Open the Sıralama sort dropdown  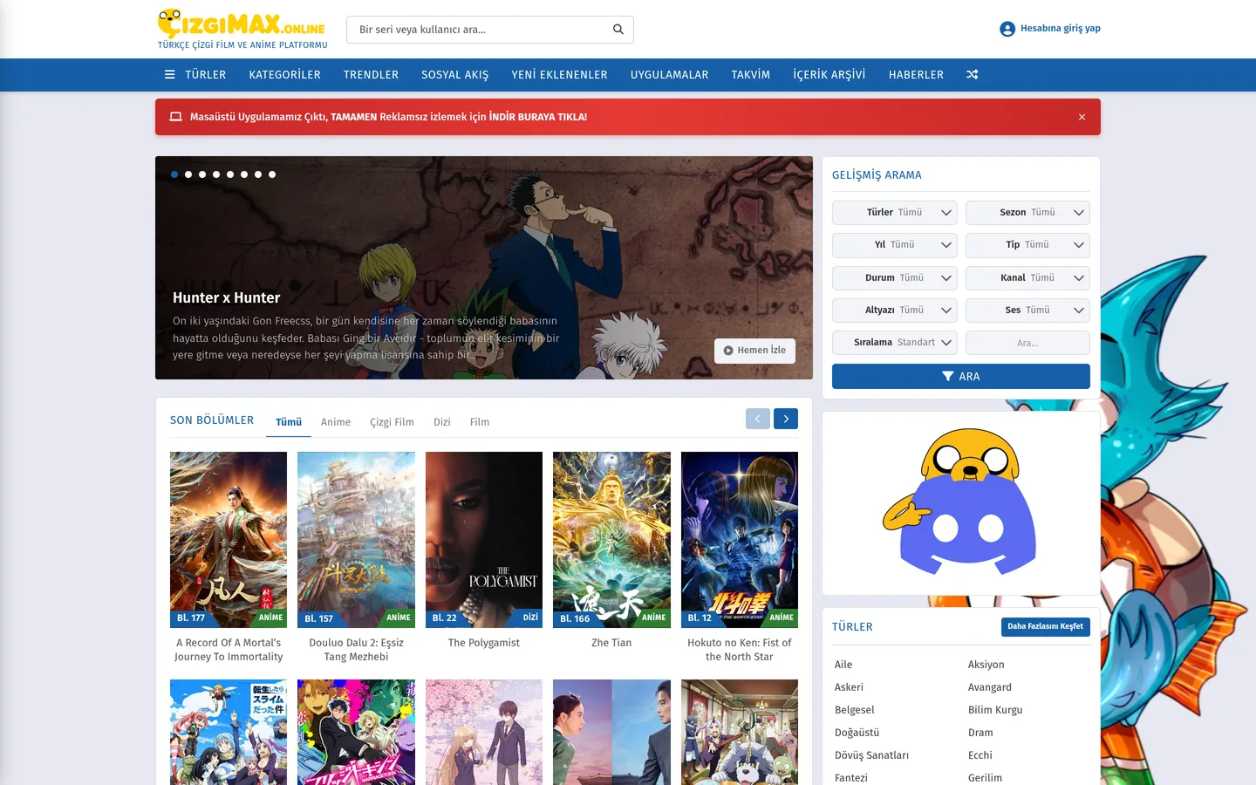pyautogui.click(x=895, y=343)
